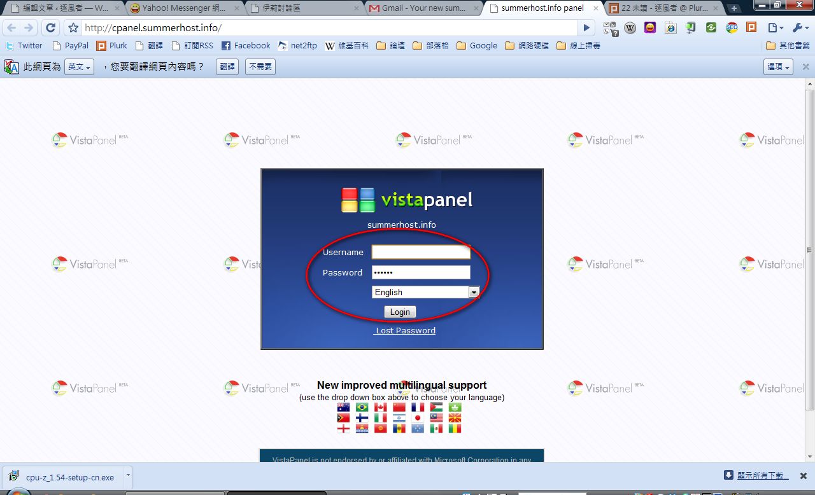Close the downloads bar
This screenshot has width=815, height=495.
pos(804,476)
